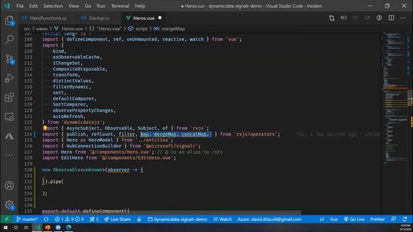Click the circular compass icon in editor toolbar
This screenshot has height=232, width=413.
tap(379, 18)
